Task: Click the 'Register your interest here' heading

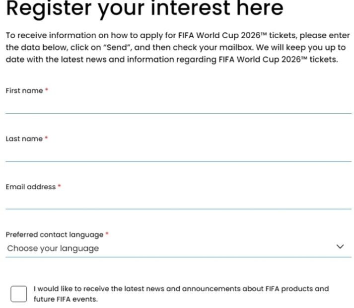Action: (x=144, y=8)
